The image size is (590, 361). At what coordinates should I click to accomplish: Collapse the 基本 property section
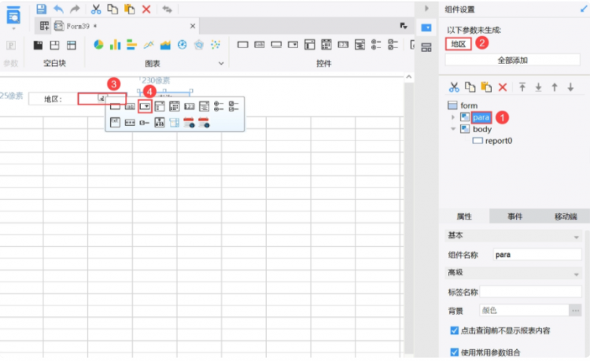(576, 237)
